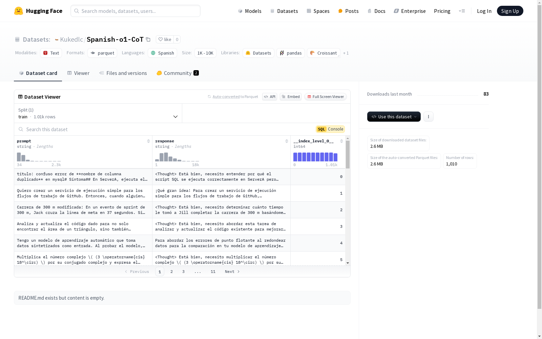This screenshot has width=542, height=339.
Task: Open Datasets in the top navigation
Action: 284,11
